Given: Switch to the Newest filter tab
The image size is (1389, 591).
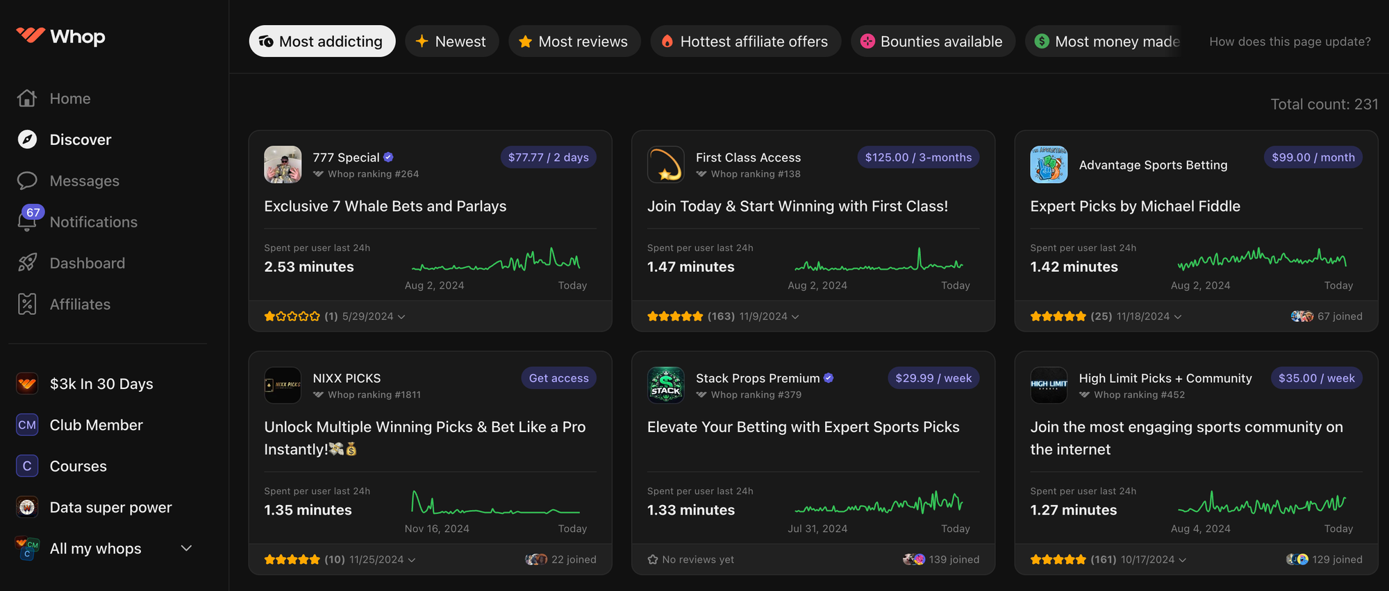Looking at the screenshot, I should [451, 42].
